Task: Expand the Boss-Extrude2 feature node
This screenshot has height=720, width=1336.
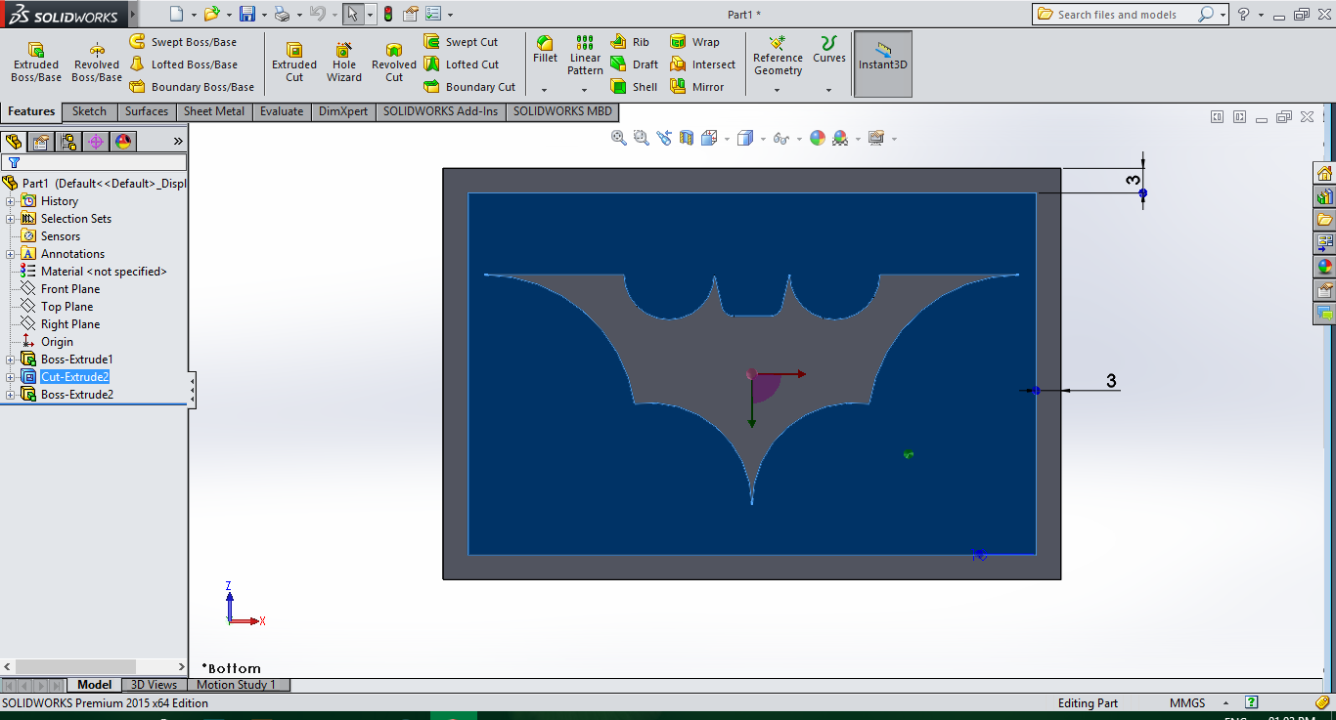Action: pos(11,395)
